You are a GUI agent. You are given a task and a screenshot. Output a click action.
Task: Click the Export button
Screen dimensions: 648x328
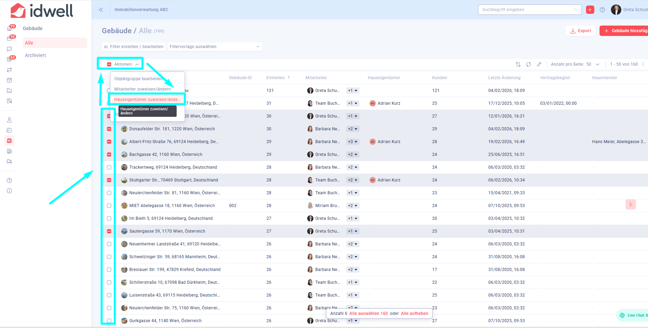tap(581, 31)
